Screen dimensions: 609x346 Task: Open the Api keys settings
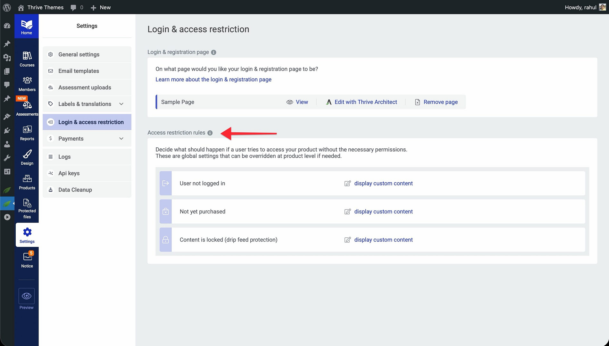[x=69, y=173]
